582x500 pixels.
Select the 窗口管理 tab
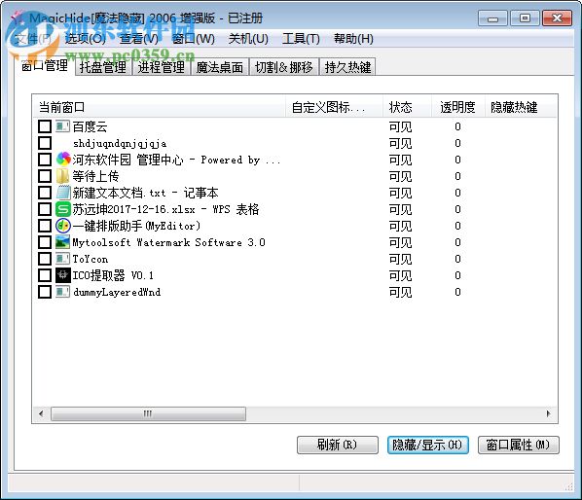click(45, 65)
